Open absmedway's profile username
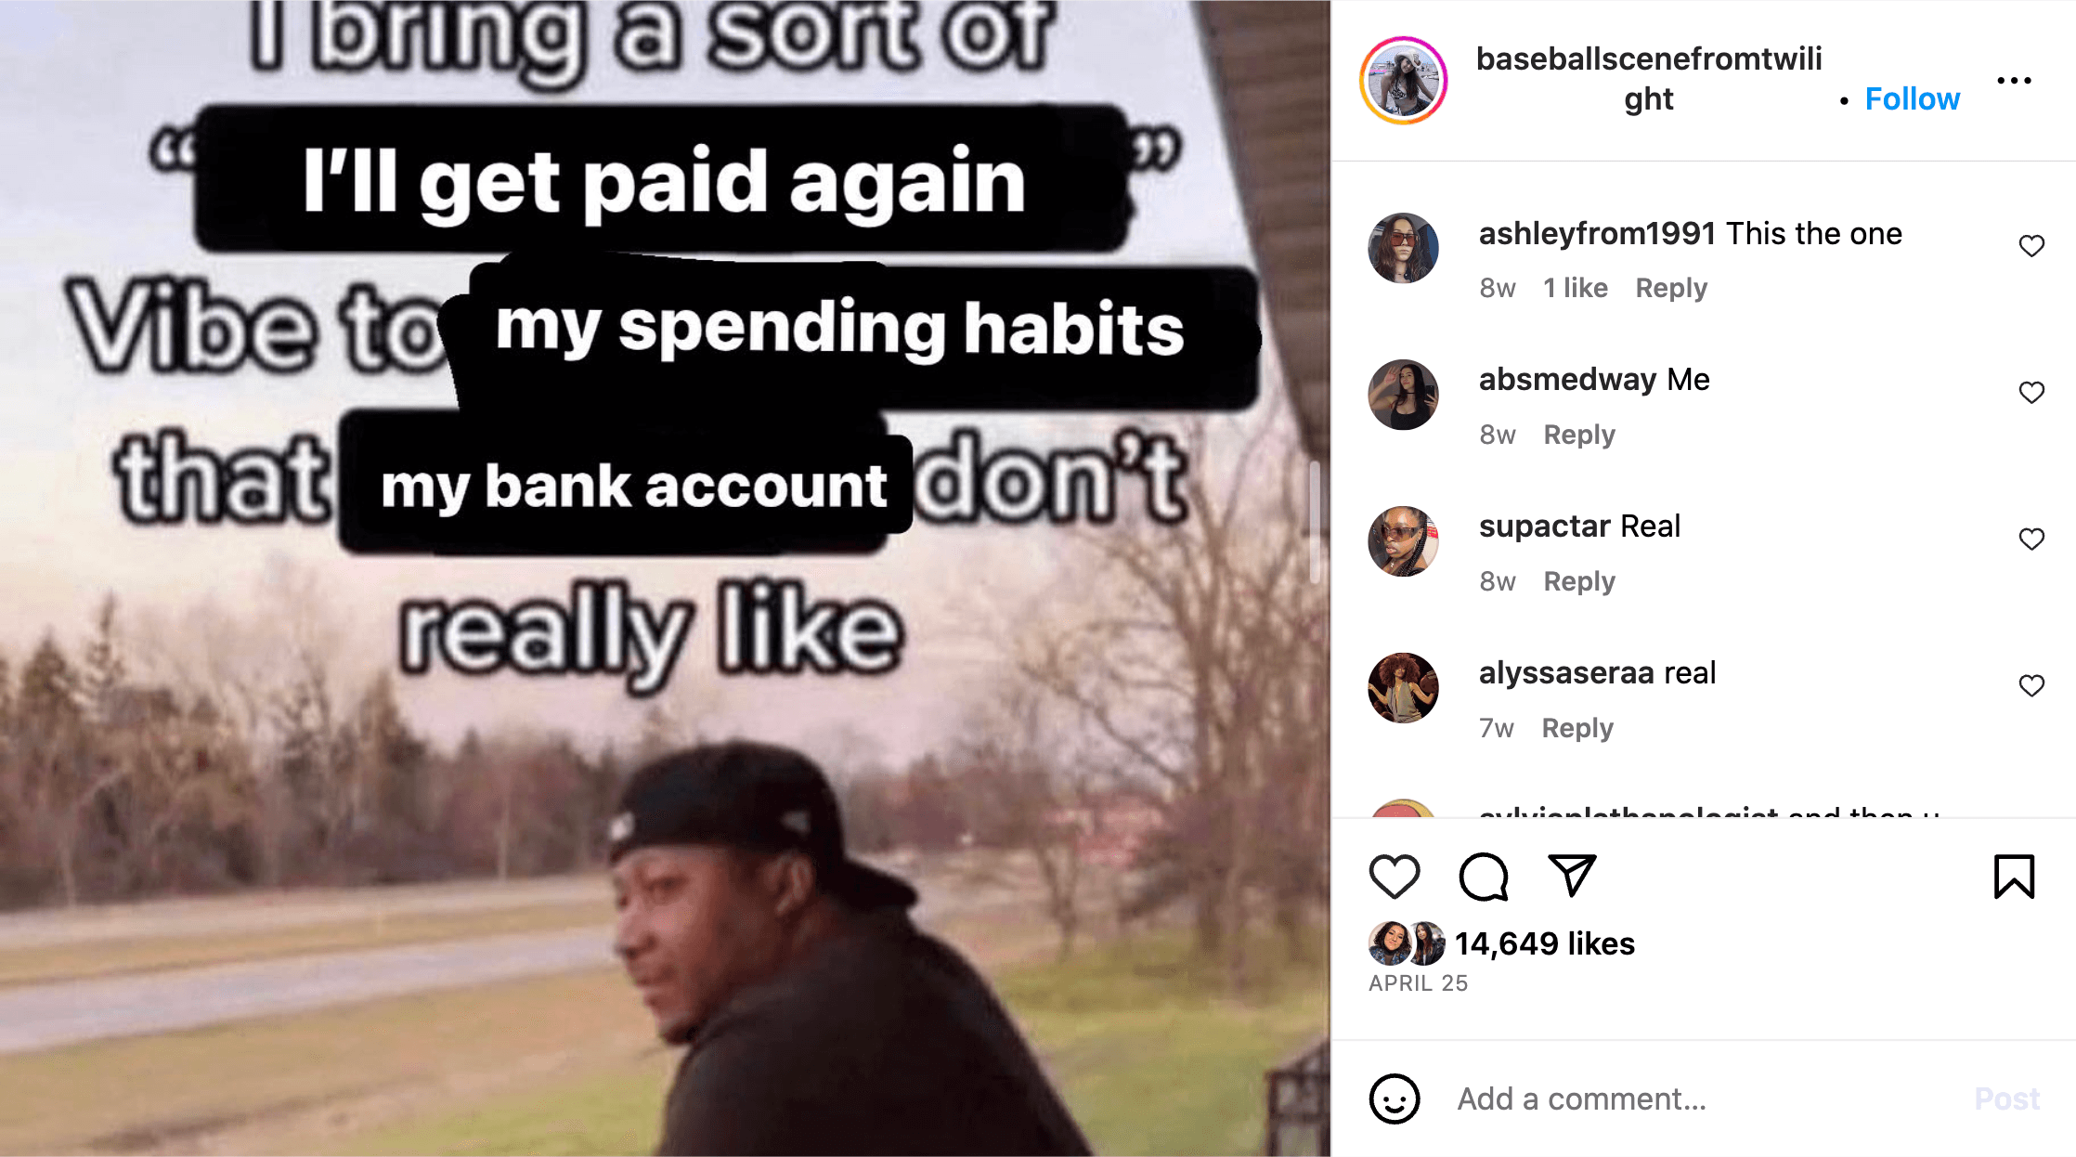 1567,379
